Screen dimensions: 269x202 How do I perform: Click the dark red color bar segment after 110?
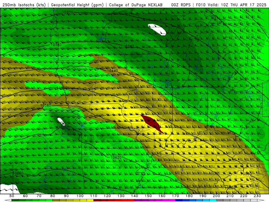(97, 200)
